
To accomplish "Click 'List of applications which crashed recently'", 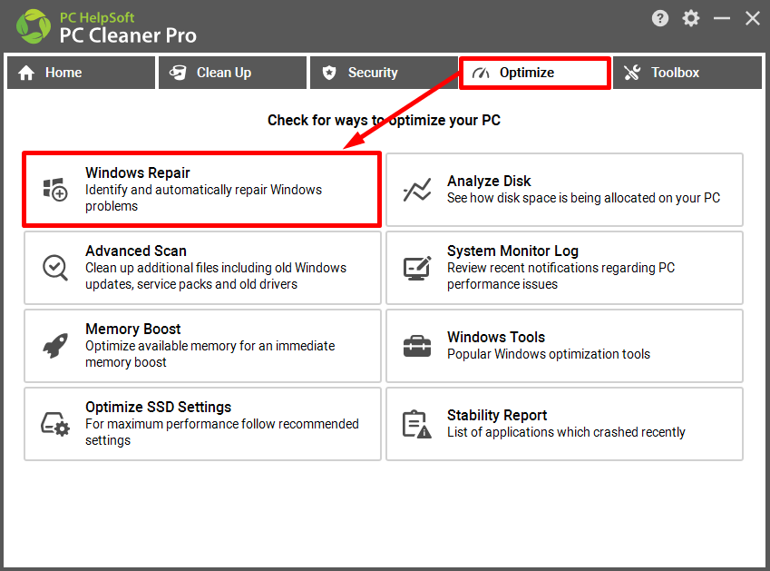I will click(566, 432).
